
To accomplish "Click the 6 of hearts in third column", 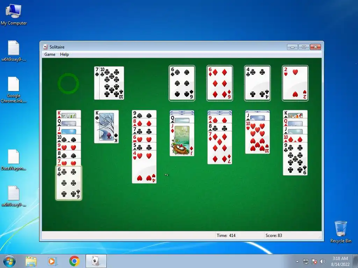I will pyautogui.click(x=144, y=138).
